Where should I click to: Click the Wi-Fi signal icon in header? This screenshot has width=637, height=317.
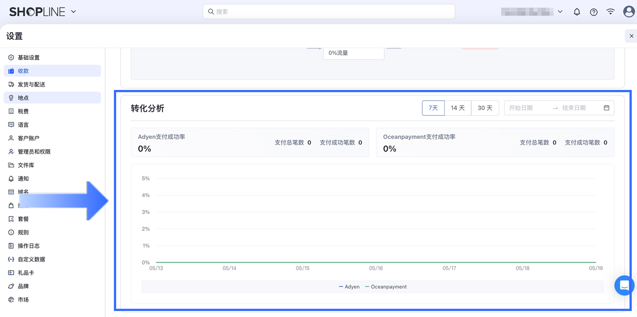[610, 12]
